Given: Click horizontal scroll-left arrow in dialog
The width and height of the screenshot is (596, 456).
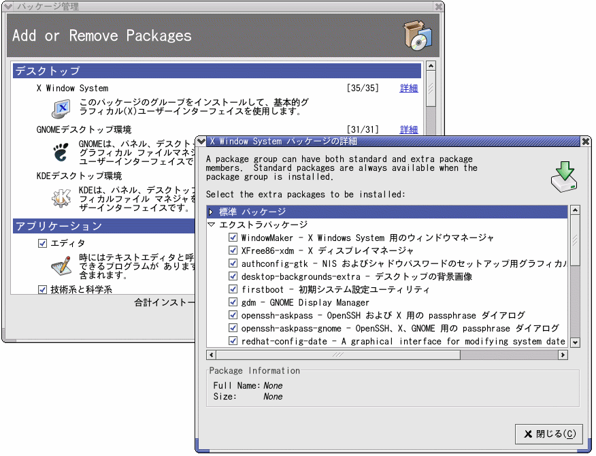Looking at the screenshot, I should pos(212,355).
